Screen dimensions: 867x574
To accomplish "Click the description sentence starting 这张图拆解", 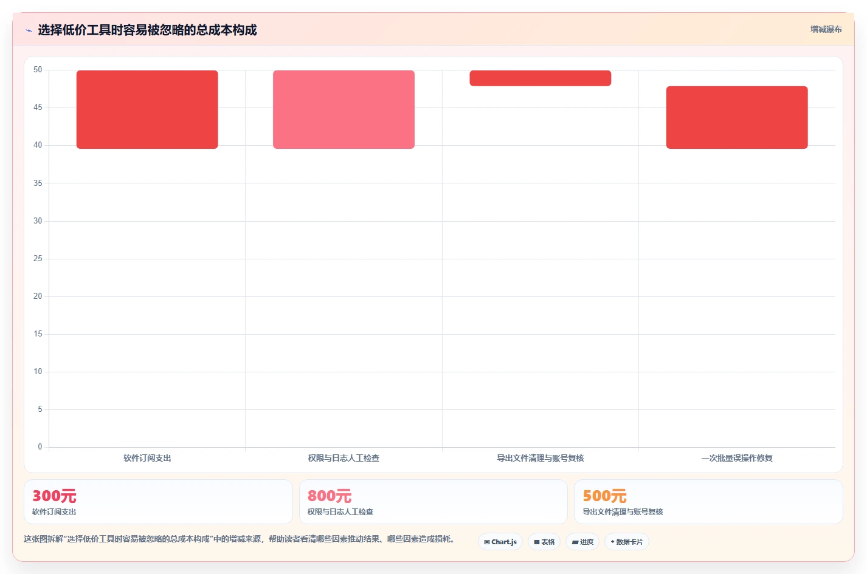I will [x=239, y=539].
